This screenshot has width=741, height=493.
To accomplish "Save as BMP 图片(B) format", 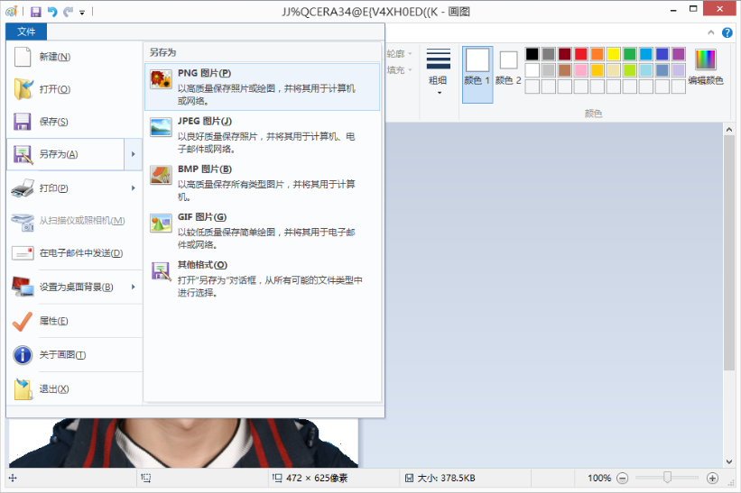I will point(263,183).
